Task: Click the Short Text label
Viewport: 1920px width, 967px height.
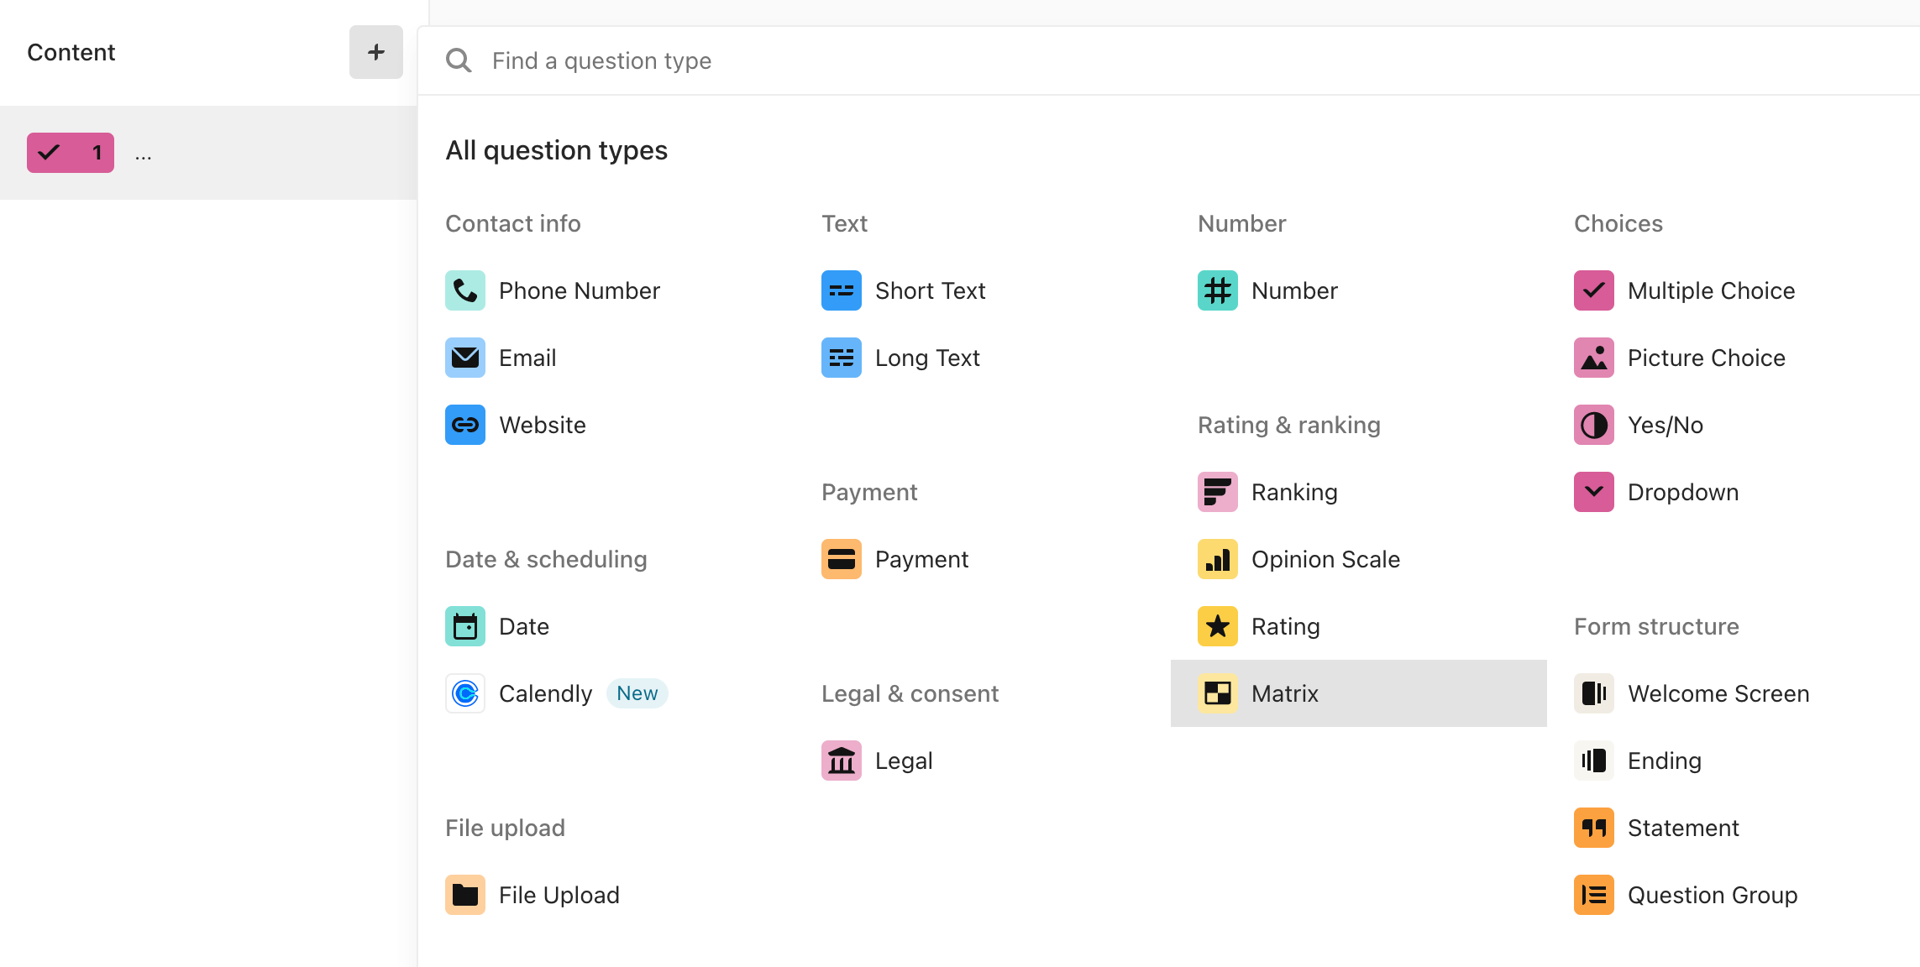Action: 931,290
